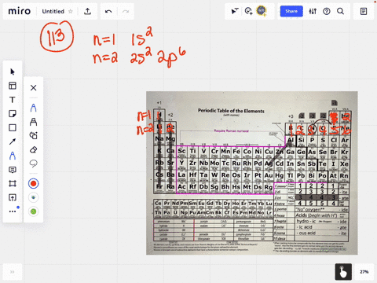Viewport: 377px width, 283px height.
Task: Open the 27% zoom level control
Action: tap(364, 272)
